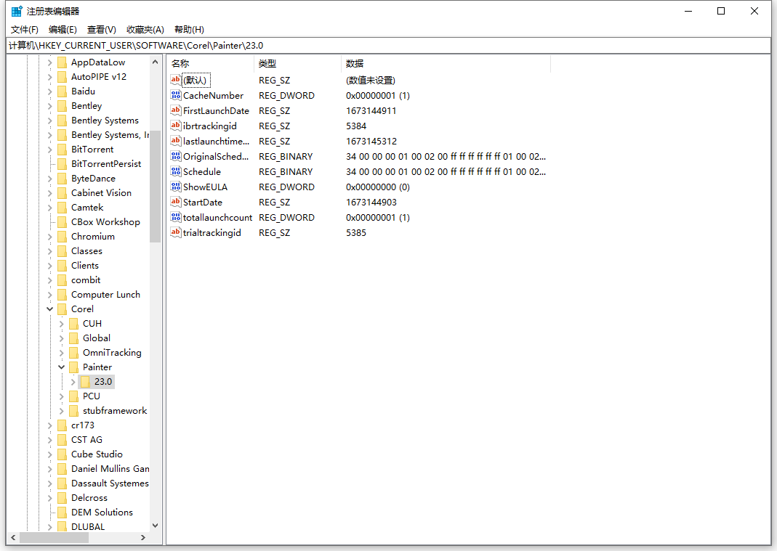Sort values by the 名称 column header
The height and width of the screenshot is (551, 777).
pos(210,63)
